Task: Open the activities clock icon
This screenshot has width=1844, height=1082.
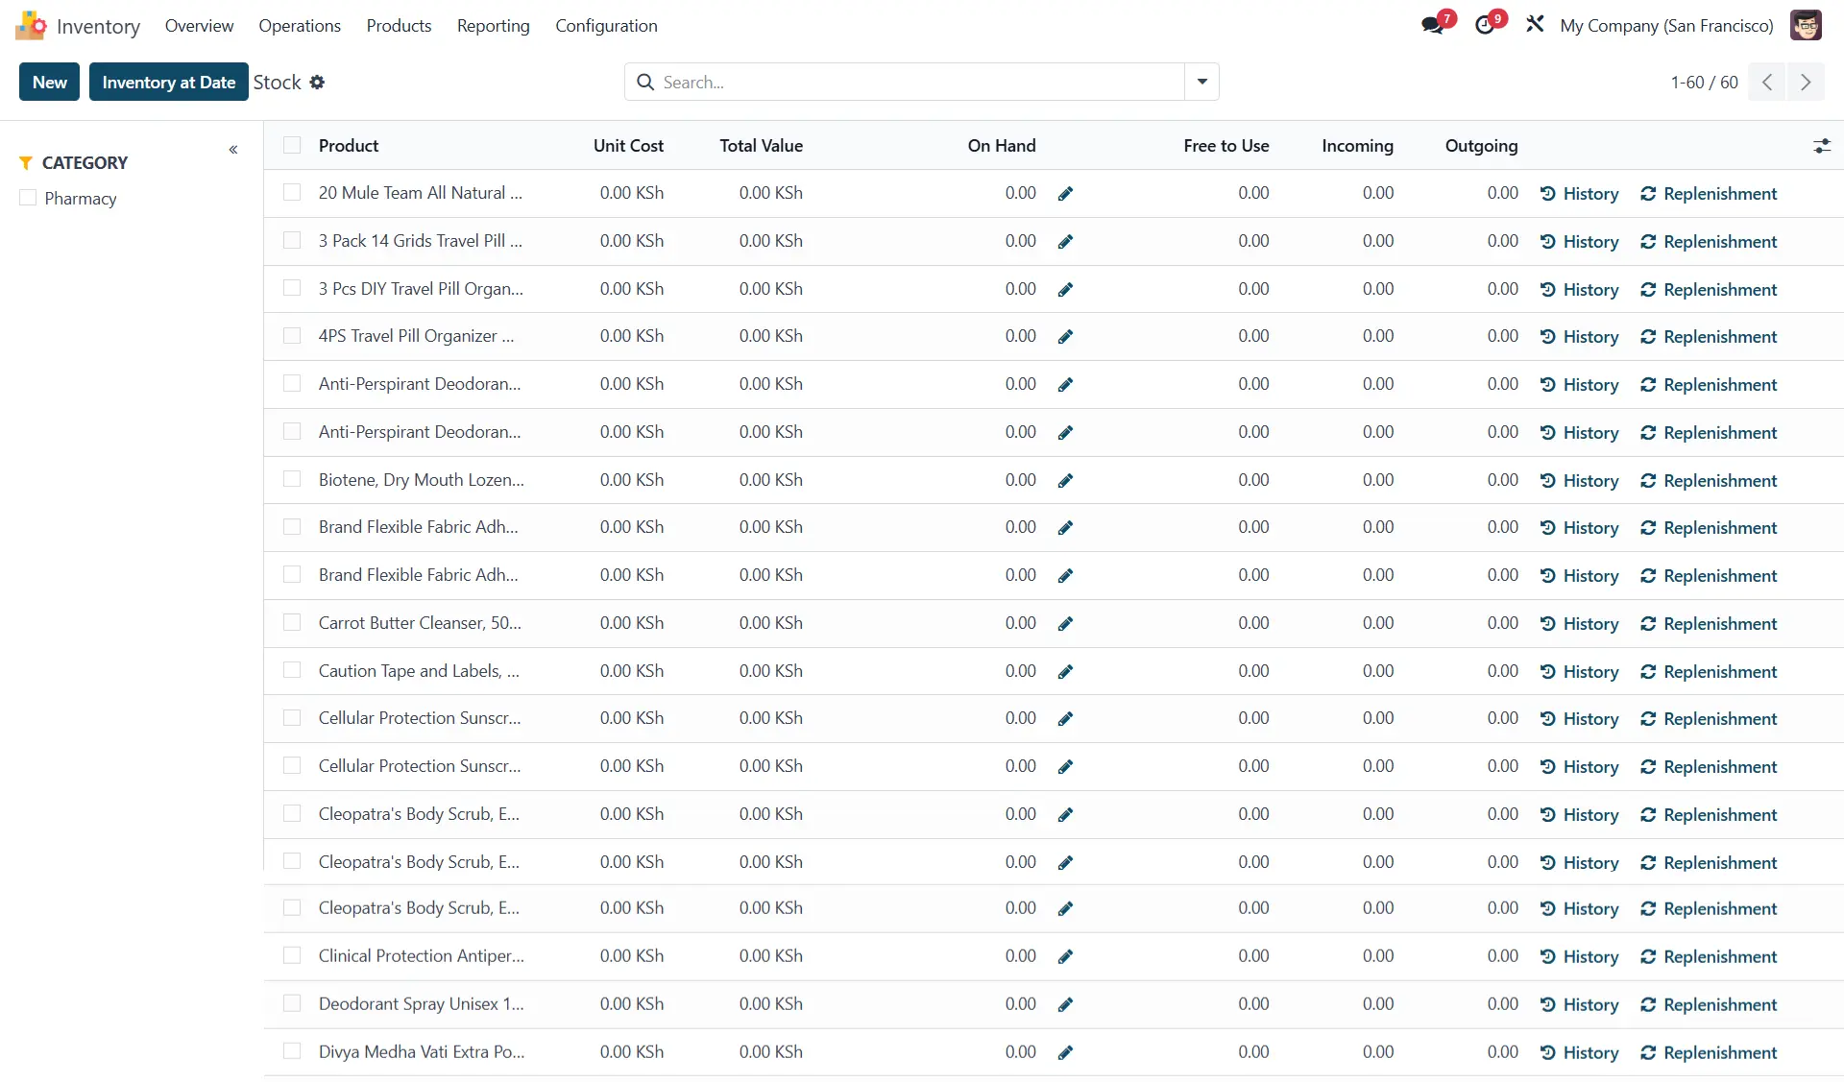Action: [x=1485, y=26]
